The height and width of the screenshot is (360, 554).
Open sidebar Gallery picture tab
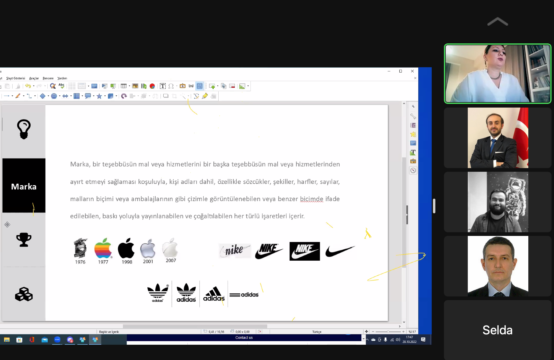pyautogui.click(x=413, y=161)
